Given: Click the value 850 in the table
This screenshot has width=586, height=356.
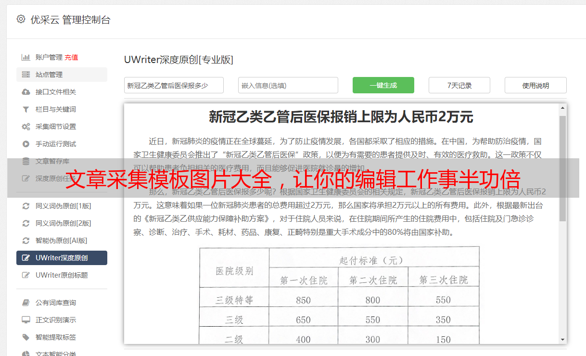Looking at the screenshot, I should tap(304, 300).
